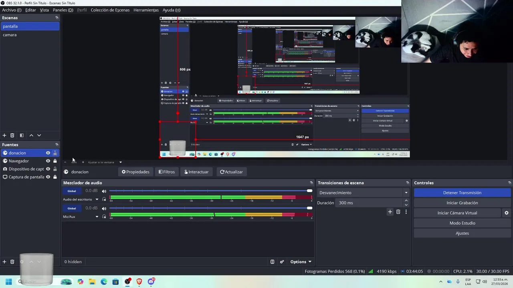The width and height of the screenshot is (513, 288).
Task: Open Colección de Escenas menu
Action: tap(110, 10)
